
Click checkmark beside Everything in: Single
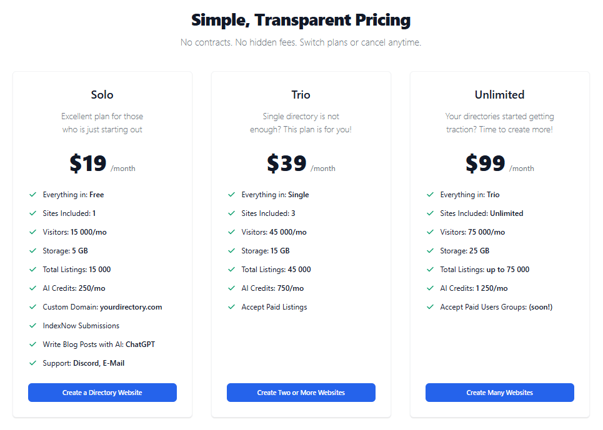coord(231,195)
